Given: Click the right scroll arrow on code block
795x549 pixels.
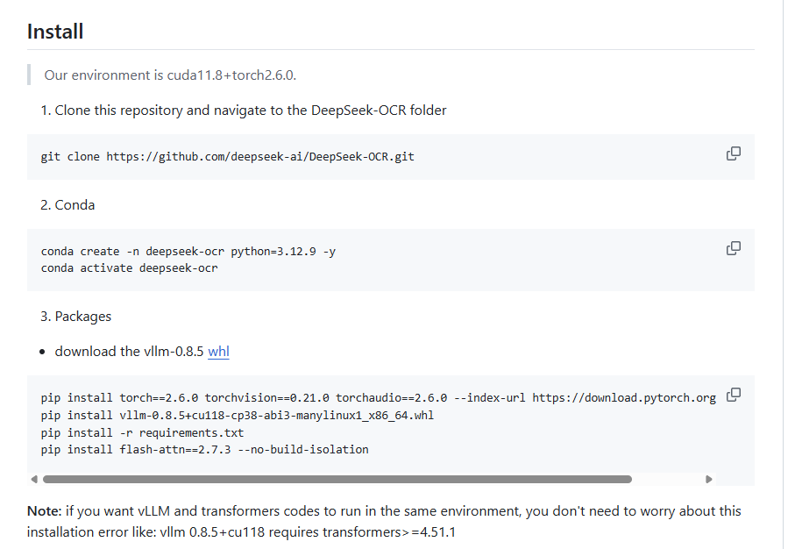Looking at the screenshot, I should 709,479.
